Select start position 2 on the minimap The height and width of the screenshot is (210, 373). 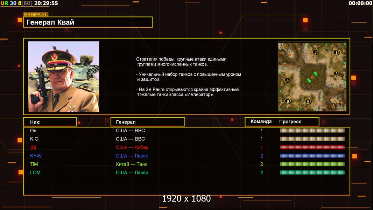[x=315, y=52]
